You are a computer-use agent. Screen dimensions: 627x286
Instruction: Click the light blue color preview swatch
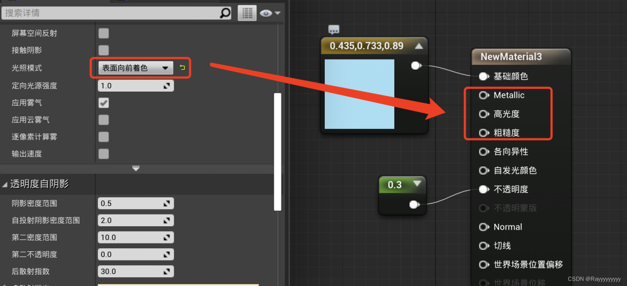360,94
